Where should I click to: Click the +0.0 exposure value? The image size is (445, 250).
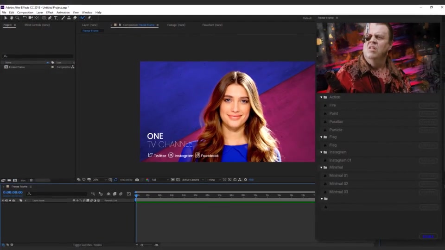pos(251,180)
